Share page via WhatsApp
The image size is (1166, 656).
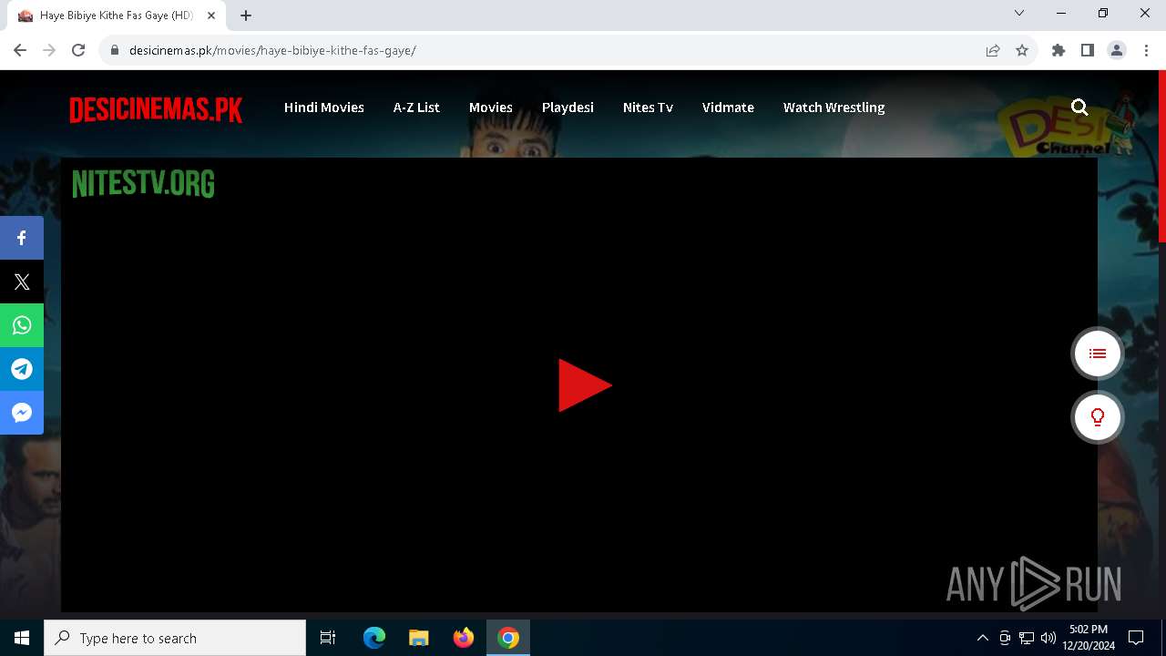tap(22, 325)
